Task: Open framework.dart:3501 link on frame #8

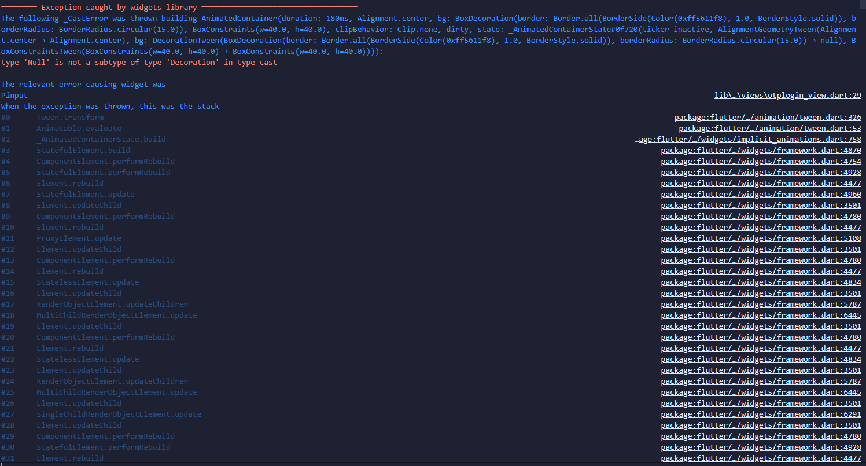Action: pos(761,206)
